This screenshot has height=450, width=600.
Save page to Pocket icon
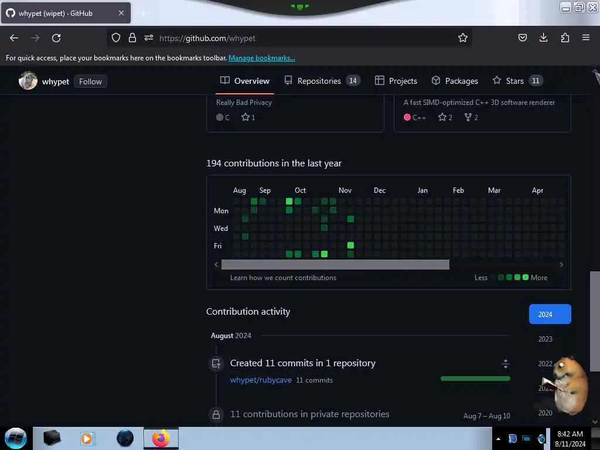(522, 37)
